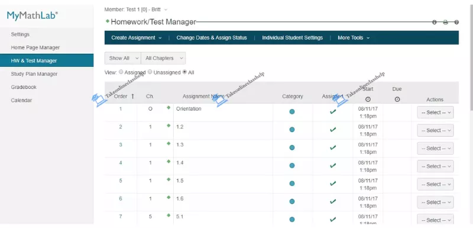Click the Orientation assignment name
Image resolution: width=473 pixels, height=228 pixels.
pos(189,109)
